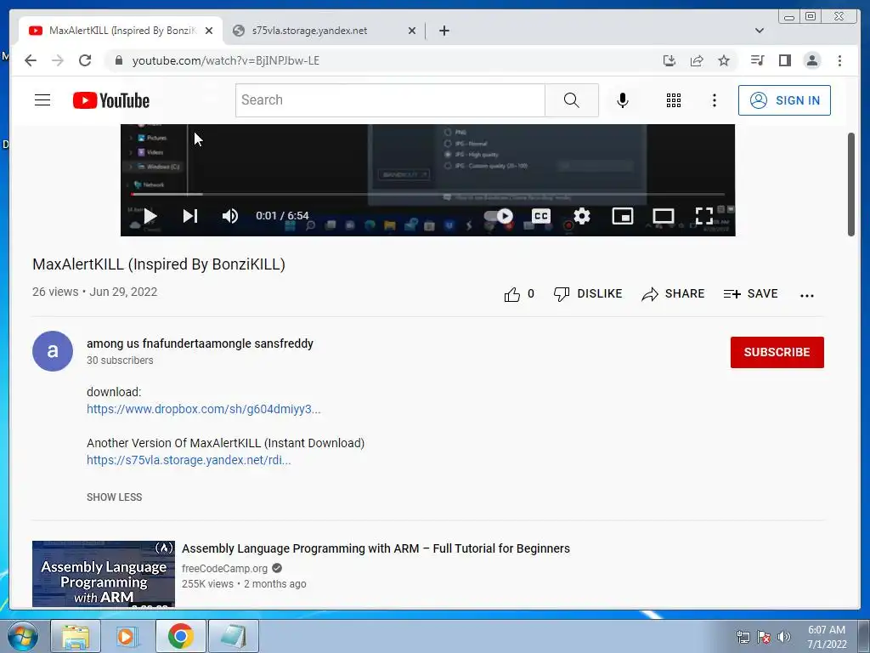Click the search magnifier button
Viewport: 870px width, 653px height.
click(x=572, y=100)
